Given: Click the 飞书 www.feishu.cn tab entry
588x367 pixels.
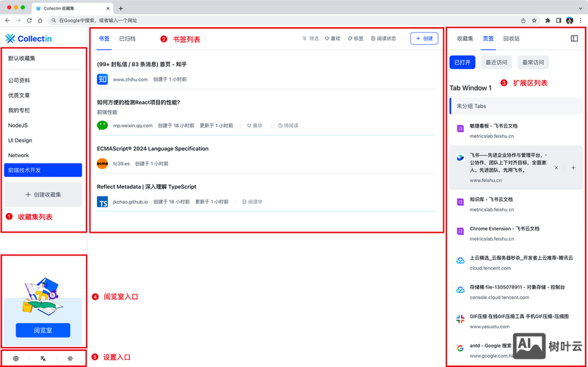Looking at the screenshot, I should tap(516, 167).
